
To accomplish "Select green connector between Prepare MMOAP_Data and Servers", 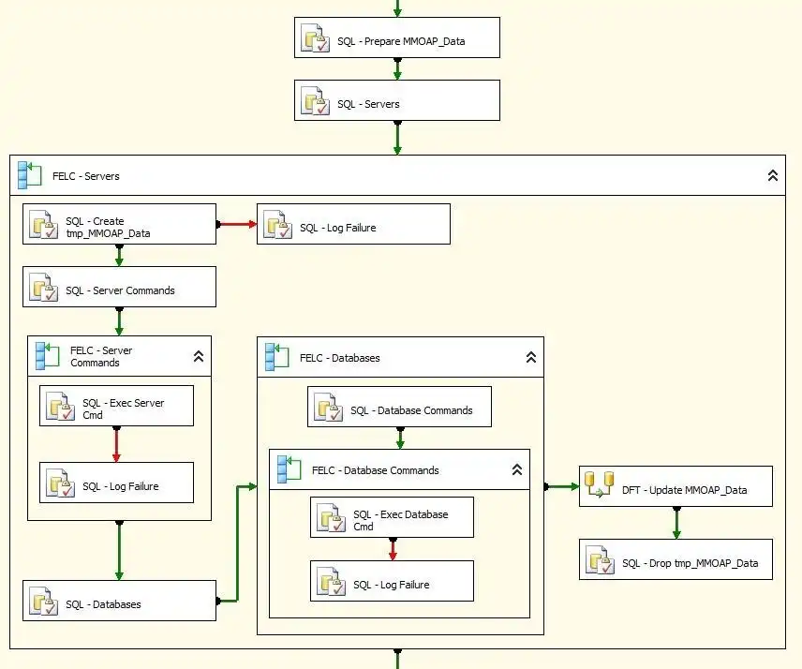I will (397, 69).
